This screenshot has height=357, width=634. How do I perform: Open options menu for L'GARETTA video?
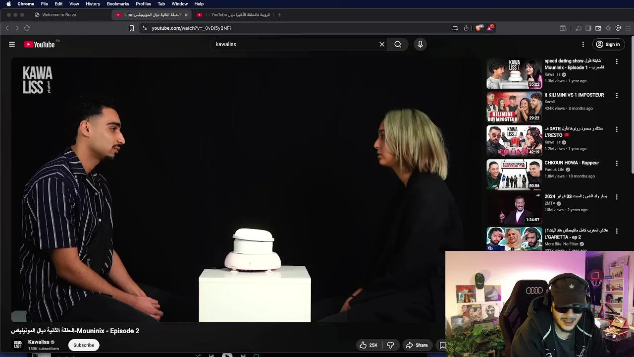coord(617,231)
